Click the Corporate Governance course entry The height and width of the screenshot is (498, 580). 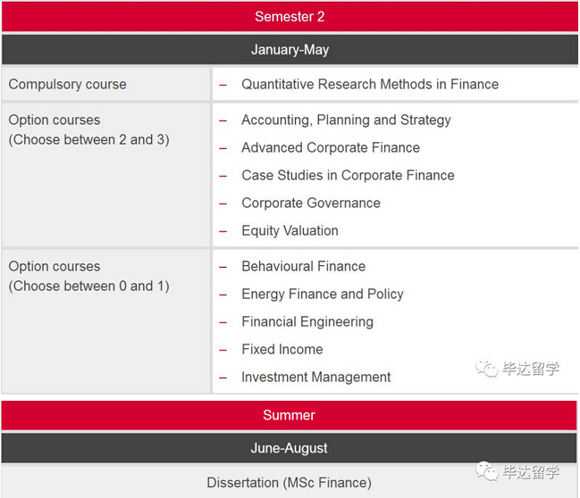click(311, 203)
